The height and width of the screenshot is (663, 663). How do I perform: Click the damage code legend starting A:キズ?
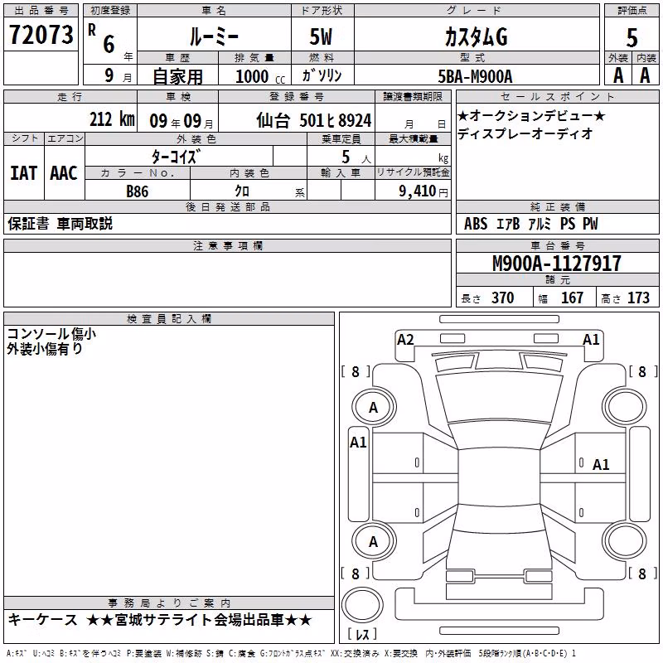point(291,654)
